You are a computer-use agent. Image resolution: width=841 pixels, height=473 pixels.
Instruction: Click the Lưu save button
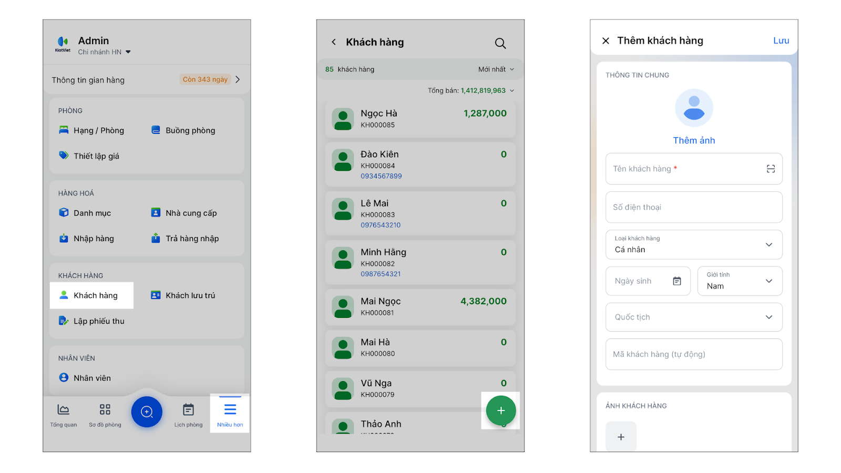781,40
